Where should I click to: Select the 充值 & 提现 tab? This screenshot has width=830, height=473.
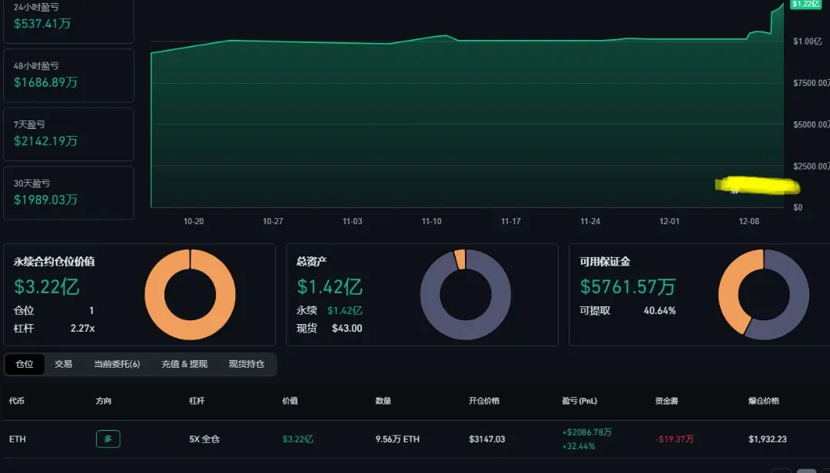(184, 364)
